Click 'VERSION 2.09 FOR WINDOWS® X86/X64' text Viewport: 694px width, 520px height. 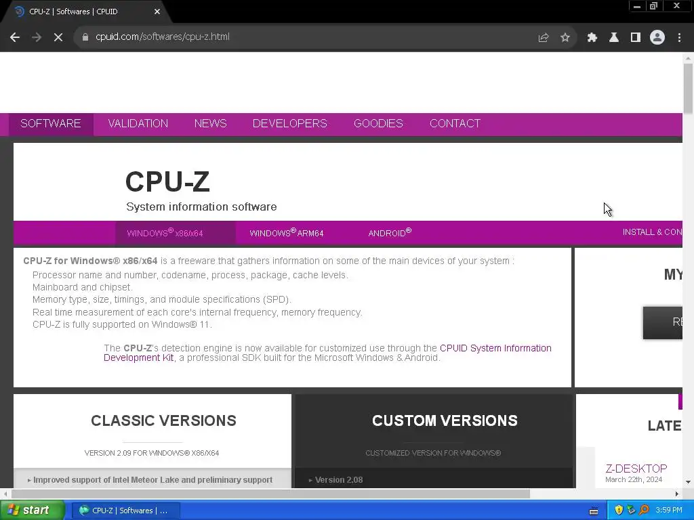click(152, 453)
